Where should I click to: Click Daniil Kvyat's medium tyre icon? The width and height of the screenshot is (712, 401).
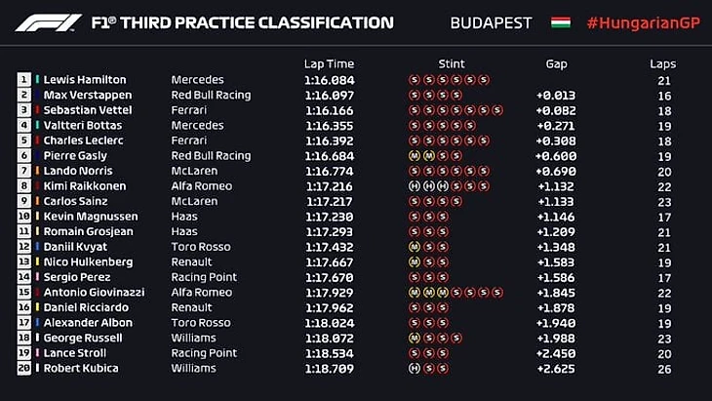point(415,247)
